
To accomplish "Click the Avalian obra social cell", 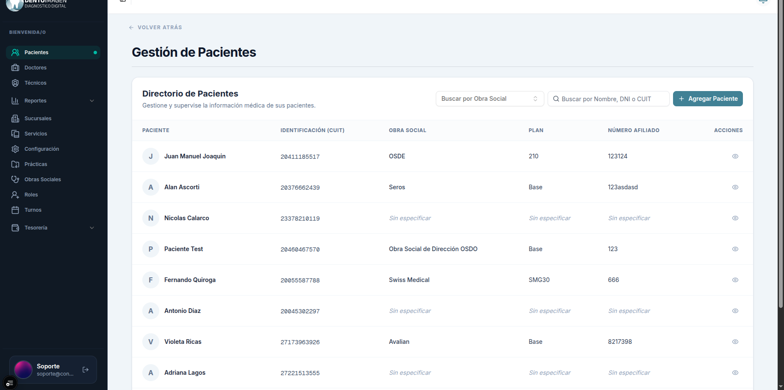I will [399, 342].
